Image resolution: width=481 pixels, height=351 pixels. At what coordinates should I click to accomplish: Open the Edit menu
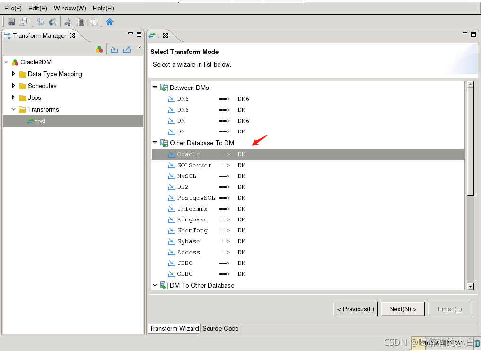point(37,9)
